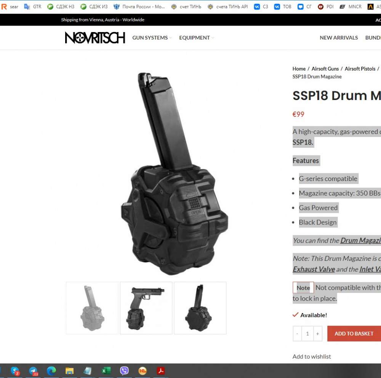The width and height of the screenshot is (381, 378).
Task: Open the New Arrivals menu item
Action: [x=339, y=38]
